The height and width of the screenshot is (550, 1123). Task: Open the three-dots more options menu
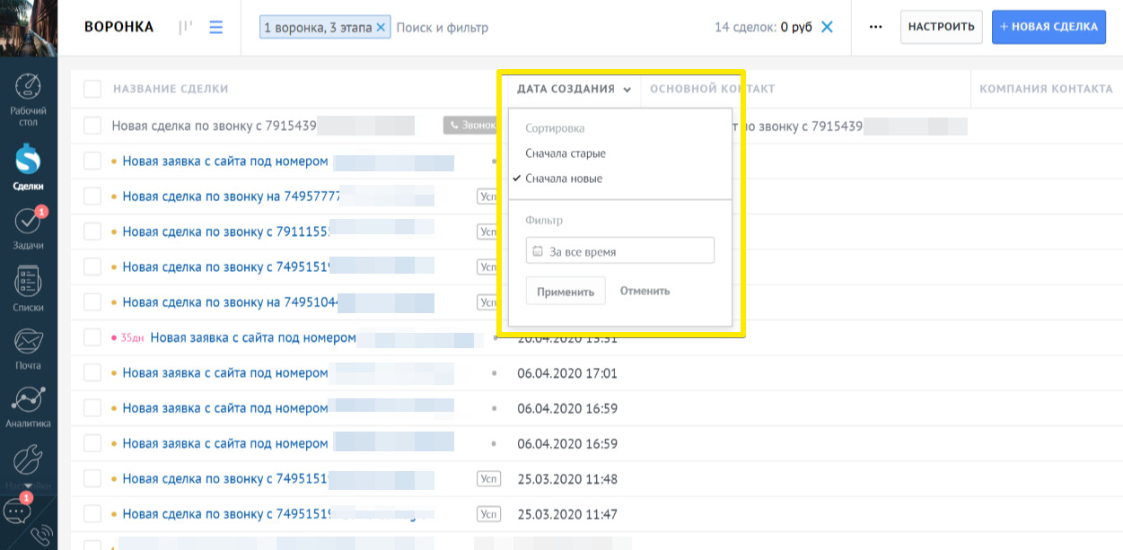tap(876, 27)
